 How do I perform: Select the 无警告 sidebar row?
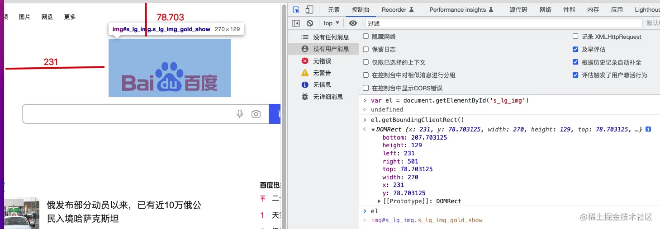323,73
